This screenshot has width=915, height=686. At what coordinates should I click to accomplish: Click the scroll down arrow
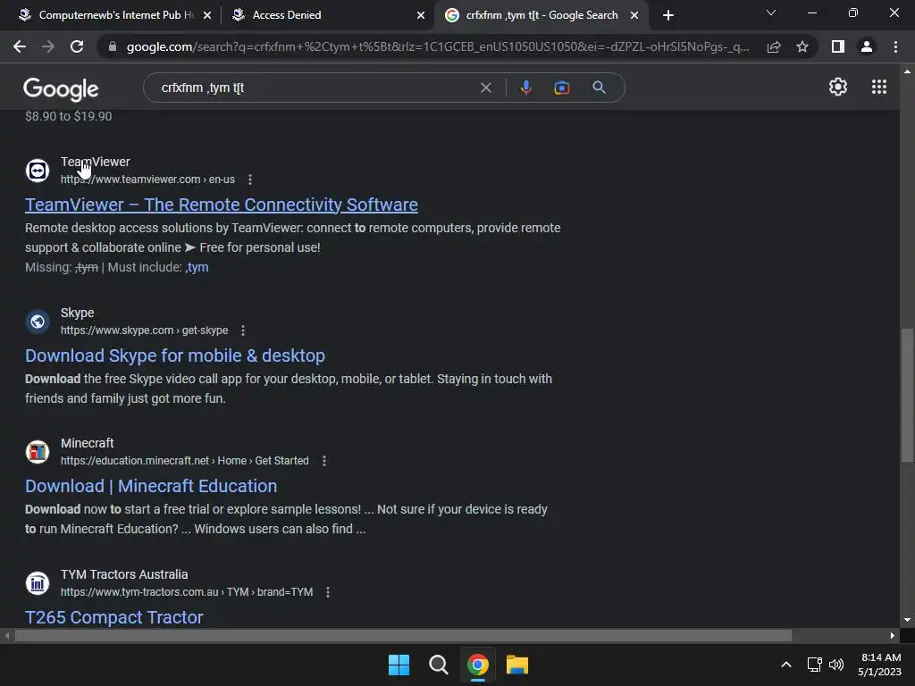point(908,620)
